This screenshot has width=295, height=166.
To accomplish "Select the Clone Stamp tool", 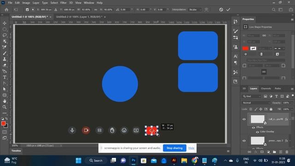I will tap(5, 59).
